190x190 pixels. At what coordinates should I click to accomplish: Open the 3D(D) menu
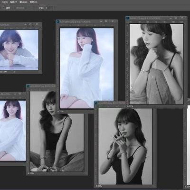pyautogui.click(x=5, y=2)
